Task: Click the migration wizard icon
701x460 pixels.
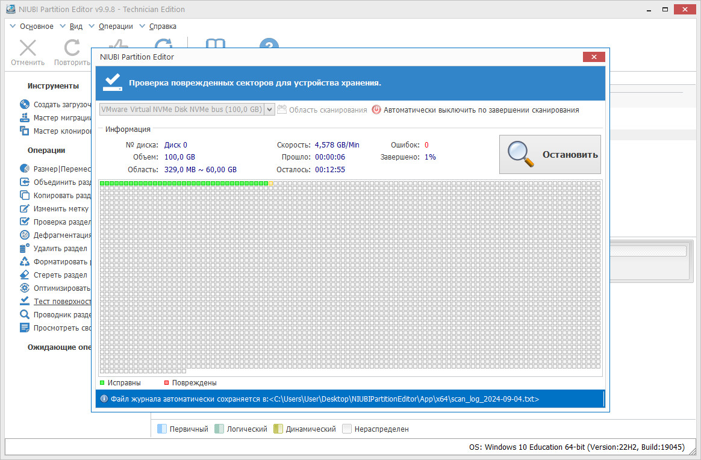Action: pyautogui.click(x=25, y=117)
